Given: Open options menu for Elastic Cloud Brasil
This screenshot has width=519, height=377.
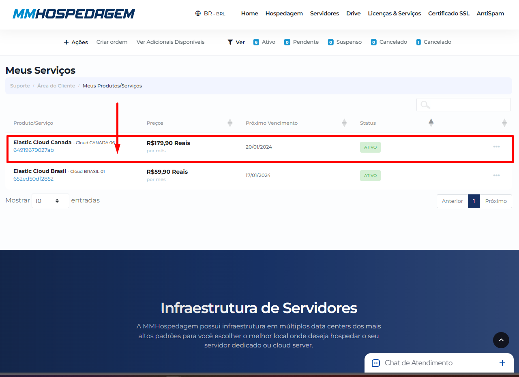Looking at the screenshot, I should pos(496,175).
